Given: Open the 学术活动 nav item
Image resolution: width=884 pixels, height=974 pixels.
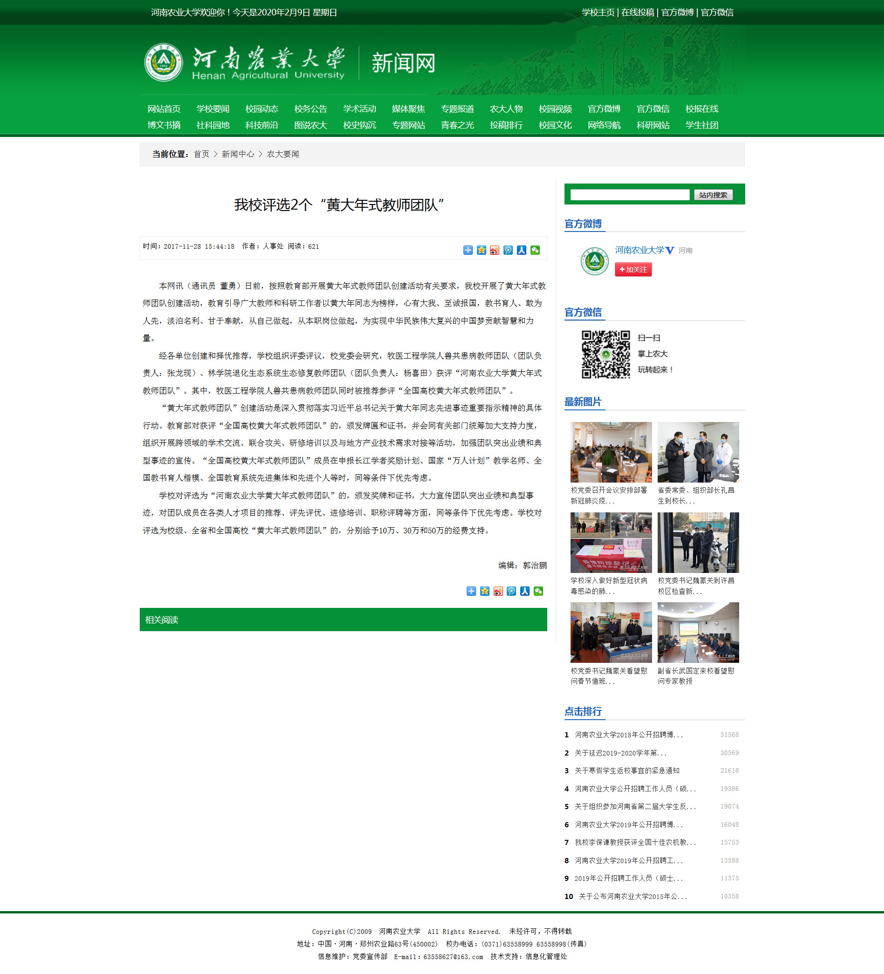Looking at the screenshot, I should (x=360, y=109).
